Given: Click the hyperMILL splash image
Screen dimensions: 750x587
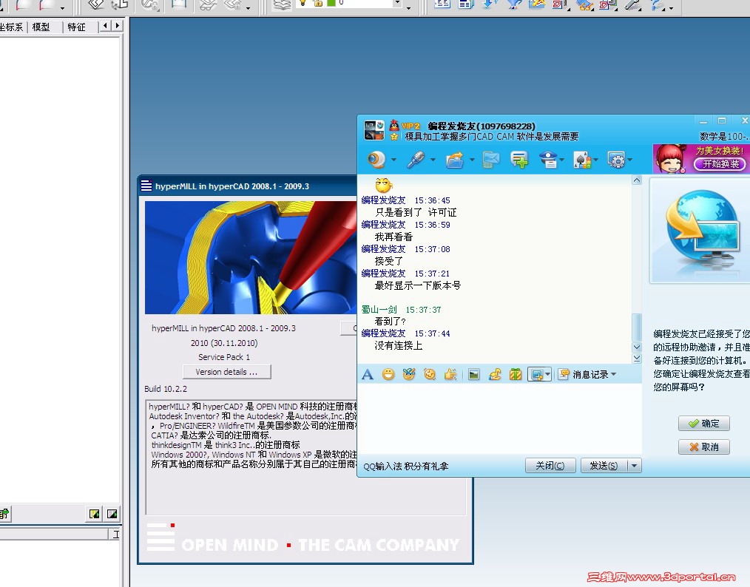Looking at the screenshot, I should click(251, 257).
